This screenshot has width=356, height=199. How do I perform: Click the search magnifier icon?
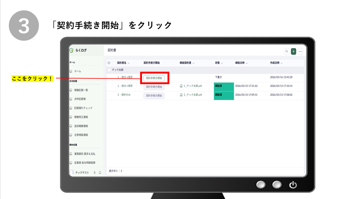(287, 51)
